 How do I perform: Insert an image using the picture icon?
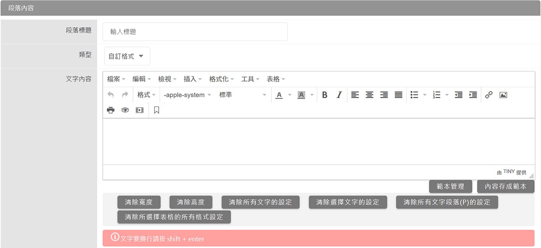[504, 95]
